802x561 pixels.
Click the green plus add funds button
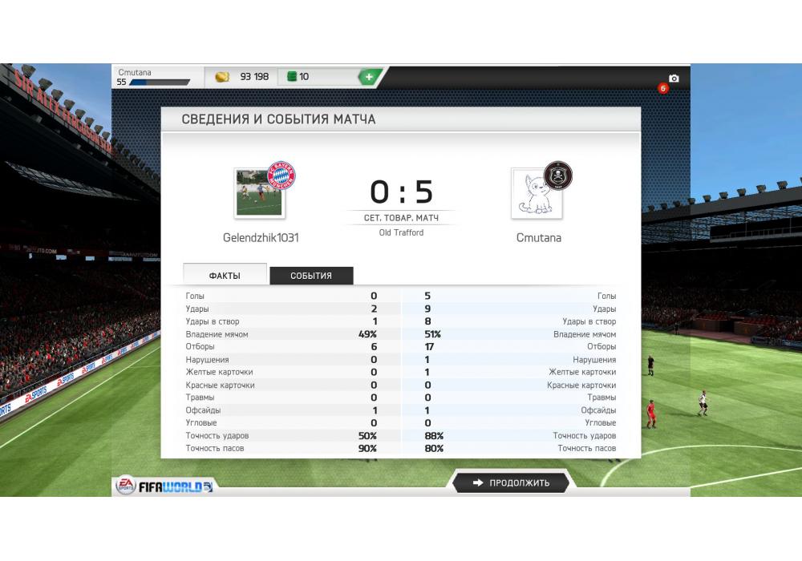click(x=369, y=77)
